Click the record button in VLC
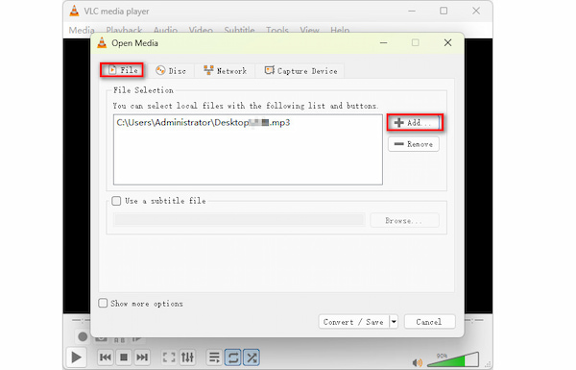This screenshot has height=370, width=576. [x=83, y=336]
